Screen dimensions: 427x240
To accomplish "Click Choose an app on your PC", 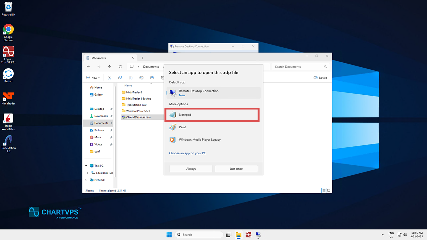I will pos(187,153).
